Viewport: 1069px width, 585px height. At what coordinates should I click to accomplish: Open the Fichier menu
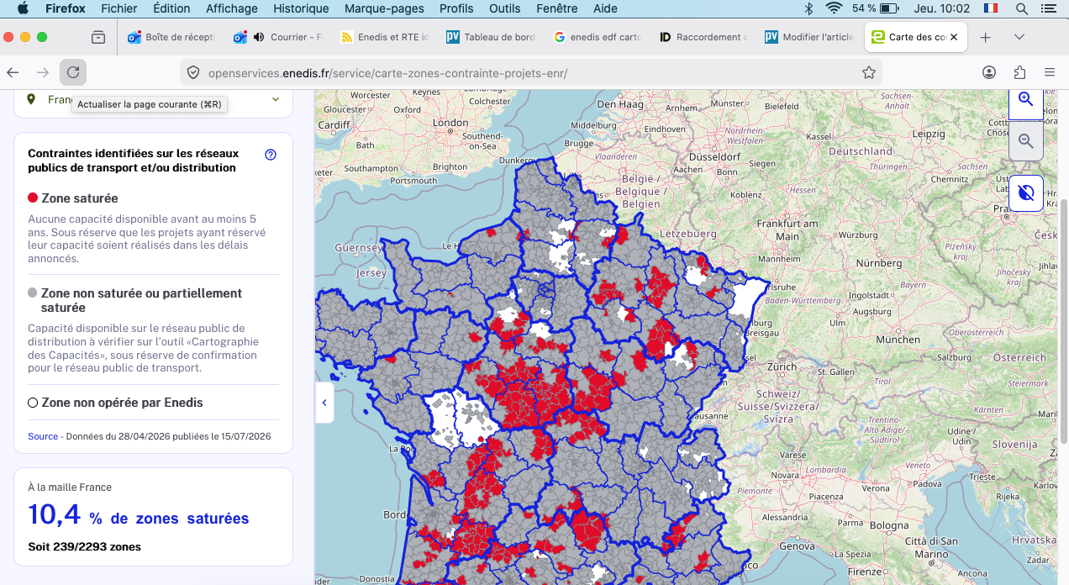pos(118,8)
